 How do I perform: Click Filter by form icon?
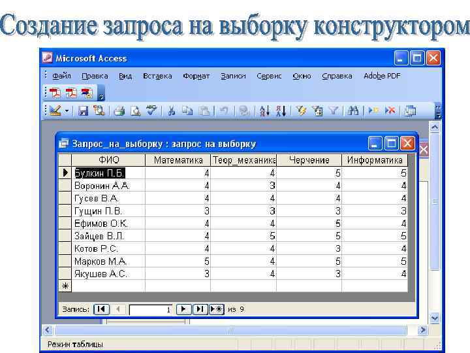[x=317, y=110]
